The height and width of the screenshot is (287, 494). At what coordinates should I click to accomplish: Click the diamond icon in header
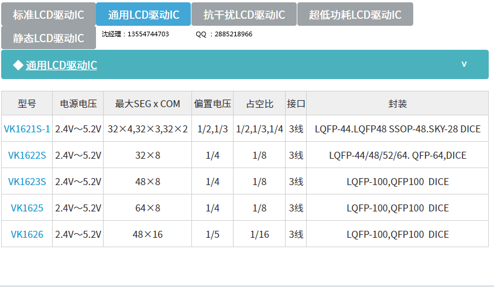click(18, 65)
